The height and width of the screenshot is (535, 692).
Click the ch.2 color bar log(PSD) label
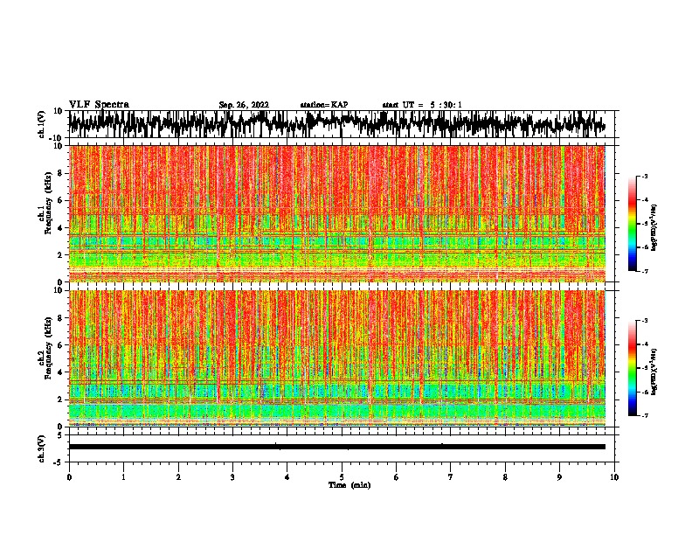[654, 372]
